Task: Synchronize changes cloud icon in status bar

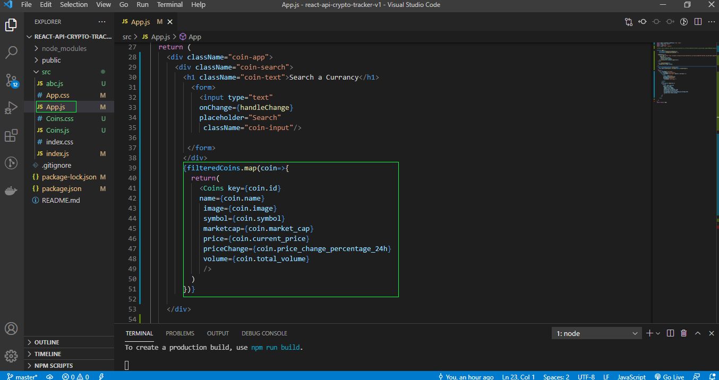Action: [x=50, y=376]
